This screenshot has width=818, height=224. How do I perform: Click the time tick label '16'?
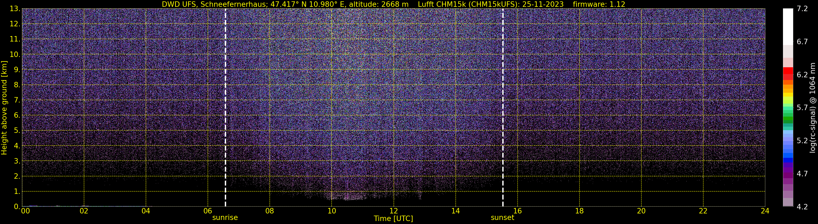pos(517,211)
